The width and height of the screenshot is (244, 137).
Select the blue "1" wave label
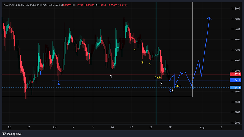click(x=40, y=73)
